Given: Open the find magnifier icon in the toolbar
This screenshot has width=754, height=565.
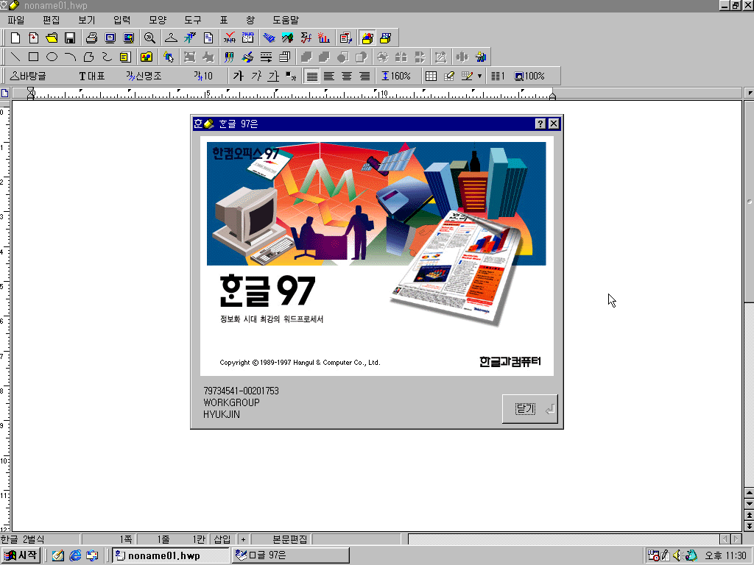Looking at the screenshot, I should 149,38.
